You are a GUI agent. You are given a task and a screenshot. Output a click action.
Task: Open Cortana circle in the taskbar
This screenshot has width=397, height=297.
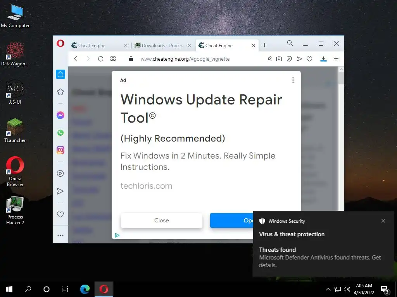click(47, 289)
